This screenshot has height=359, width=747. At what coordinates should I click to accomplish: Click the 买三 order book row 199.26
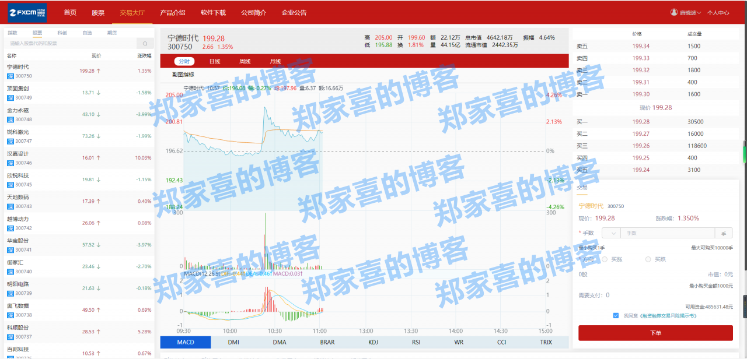click(x=655, y=146)
